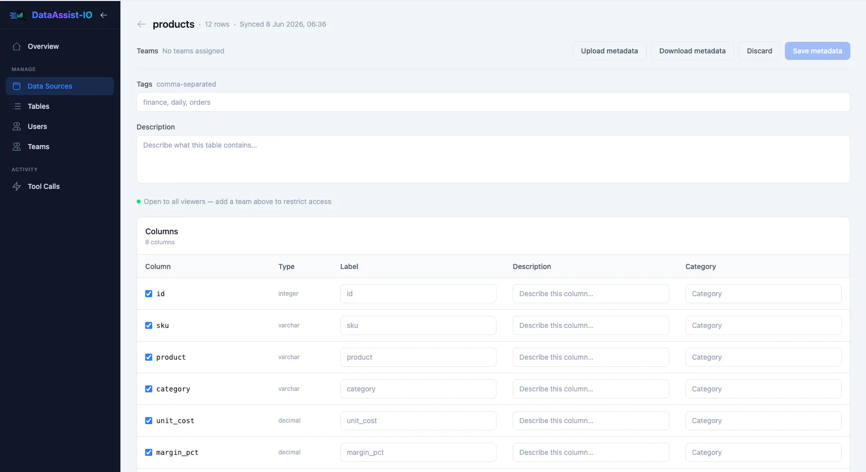Focus the Tags input field

click(x=493, y=102)
